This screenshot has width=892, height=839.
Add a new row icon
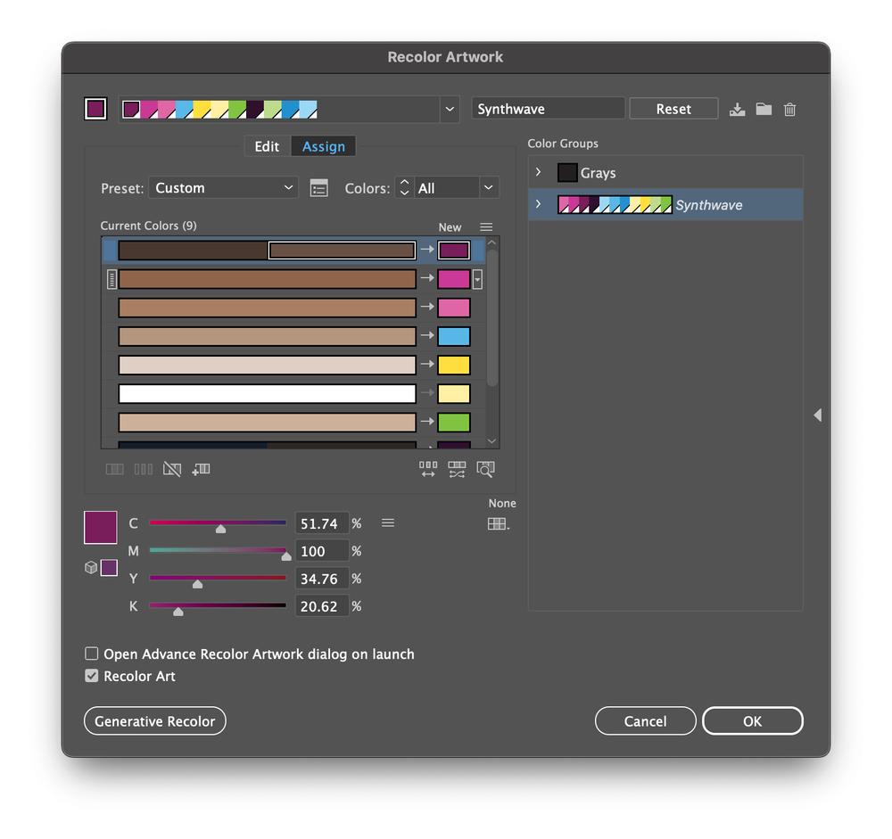coord(201,469)
